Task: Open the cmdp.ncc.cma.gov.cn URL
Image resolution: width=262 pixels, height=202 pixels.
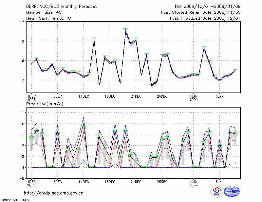Action: 54,193
